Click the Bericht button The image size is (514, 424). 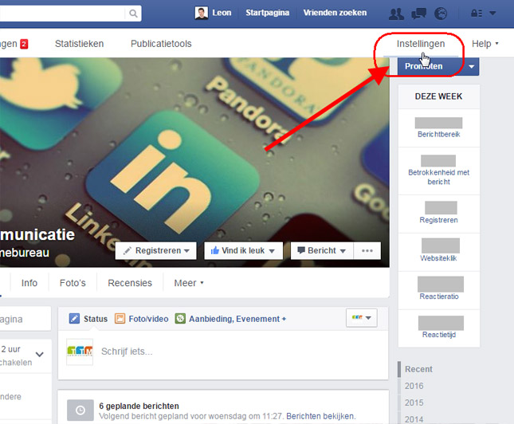[322, 250]
